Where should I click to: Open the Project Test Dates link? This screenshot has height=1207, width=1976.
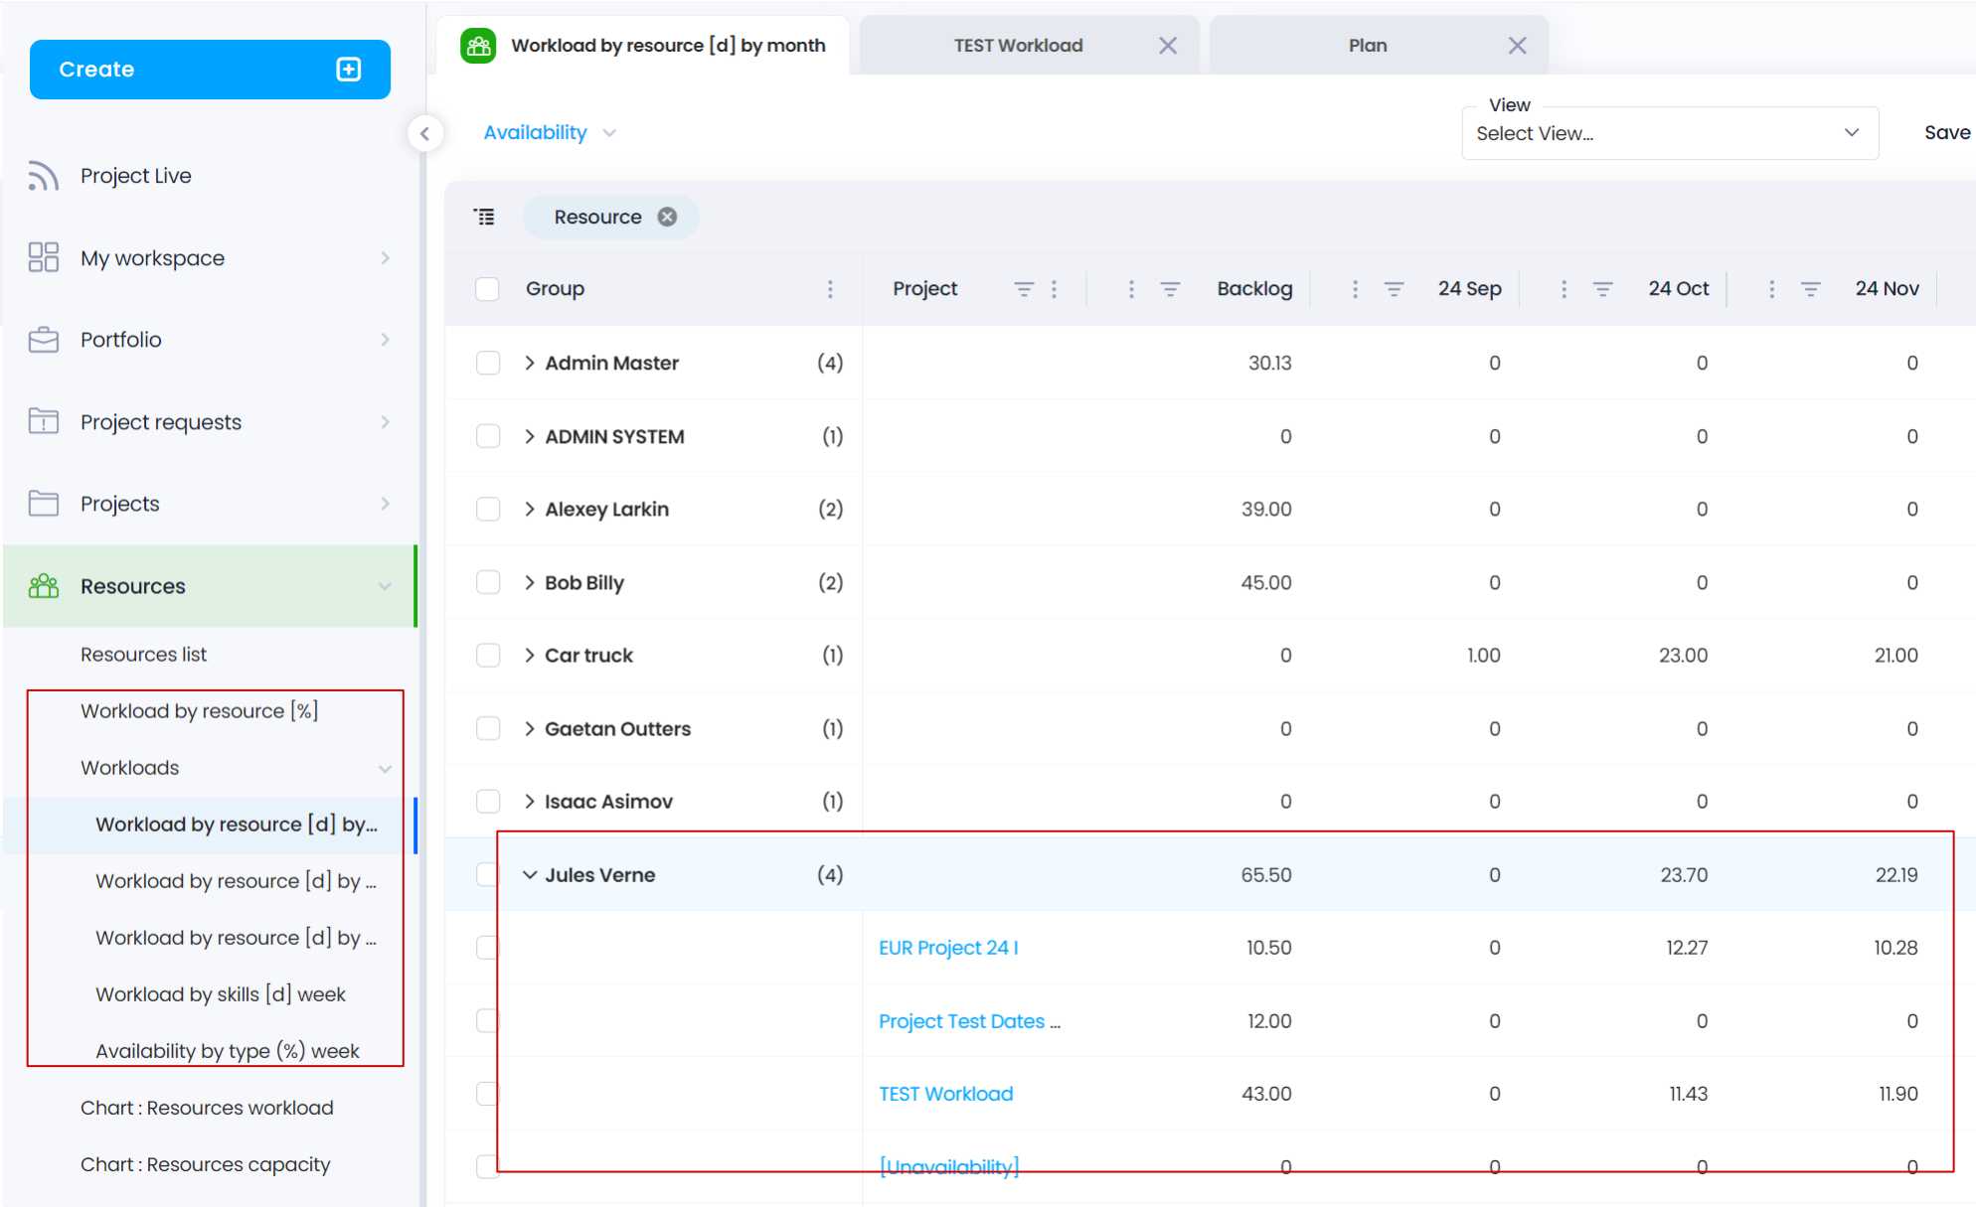[969, 1021]
